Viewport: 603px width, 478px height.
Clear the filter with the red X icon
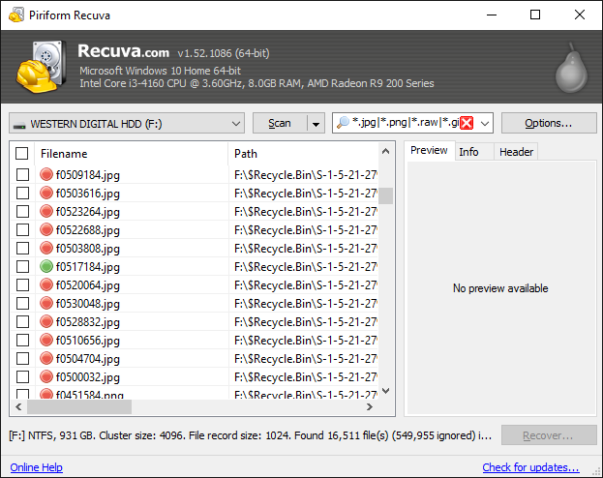[x=467, y=123]
